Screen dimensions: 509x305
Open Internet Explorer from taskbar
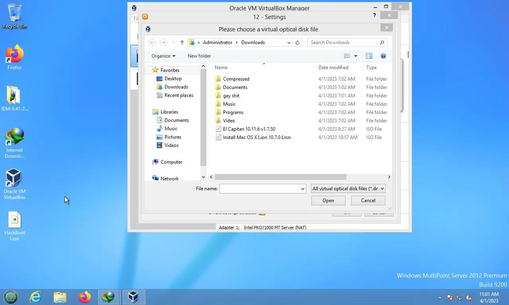click(35, 297)
